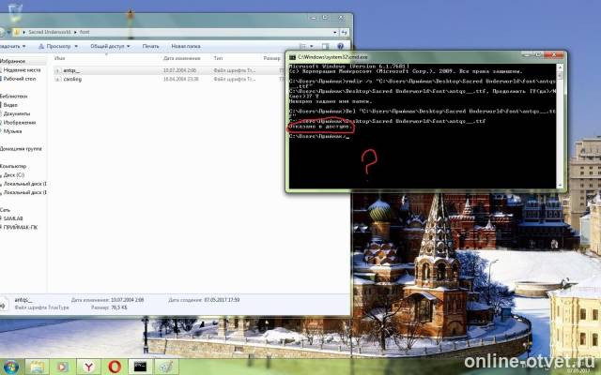Select 'Компьютер' in the navigation pane
Image resolution: width=601 pixels, height=375 pixels.
click(13, 167)
